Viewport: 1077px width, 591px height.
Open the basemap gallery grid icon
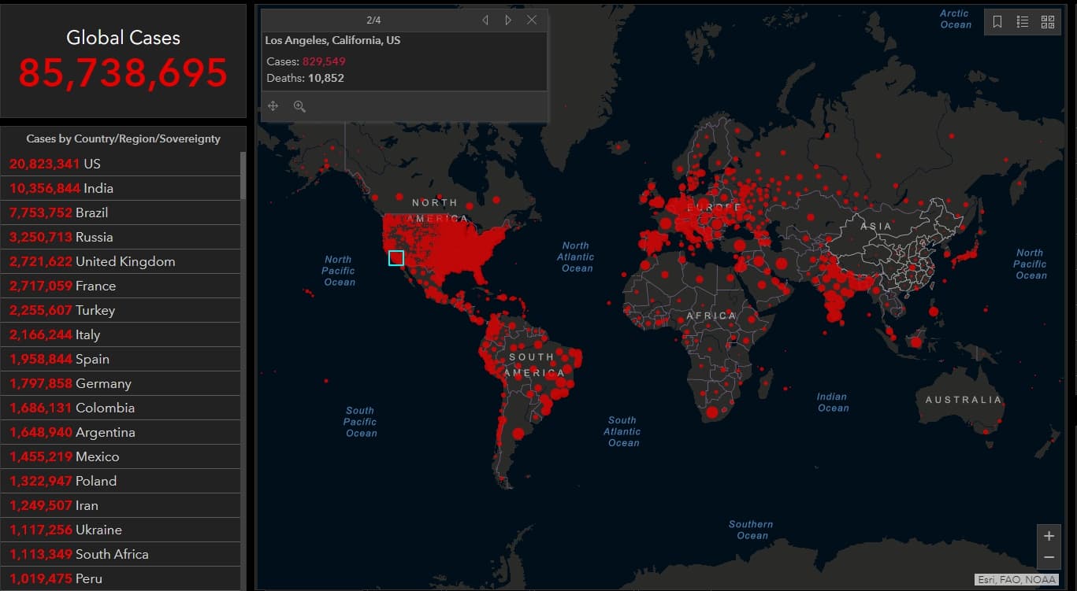(1048, 22)
